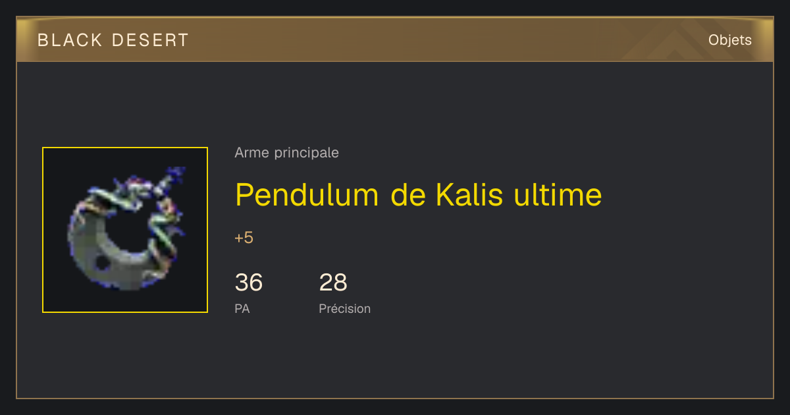Click the +5 enhancement level text

[x=244, y=238]
